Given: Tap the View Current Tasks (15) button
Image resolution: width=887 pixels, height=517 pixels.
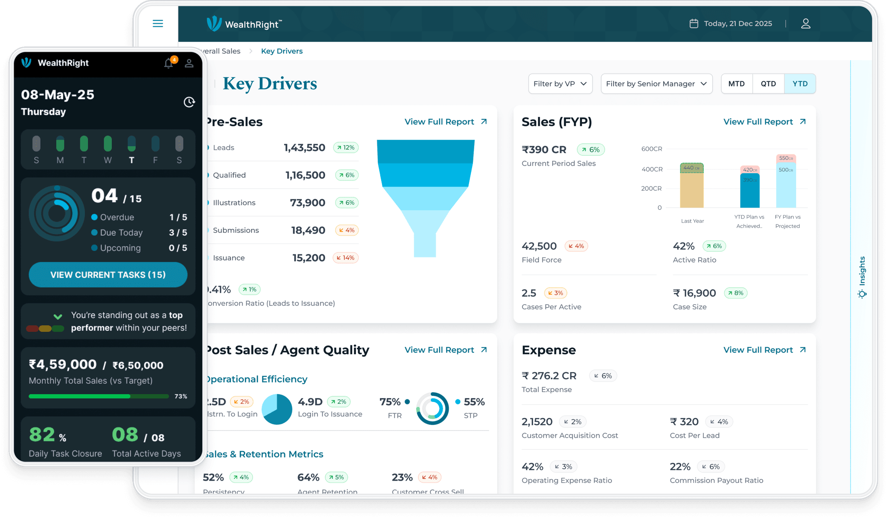Looking at the screenshot, I should tap(108, 275).
